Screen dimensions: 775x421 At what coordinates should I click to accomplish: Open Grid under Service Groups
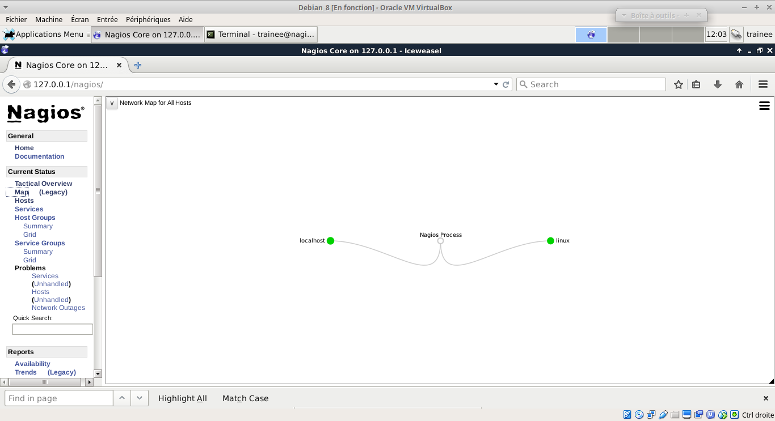(30, 260)
